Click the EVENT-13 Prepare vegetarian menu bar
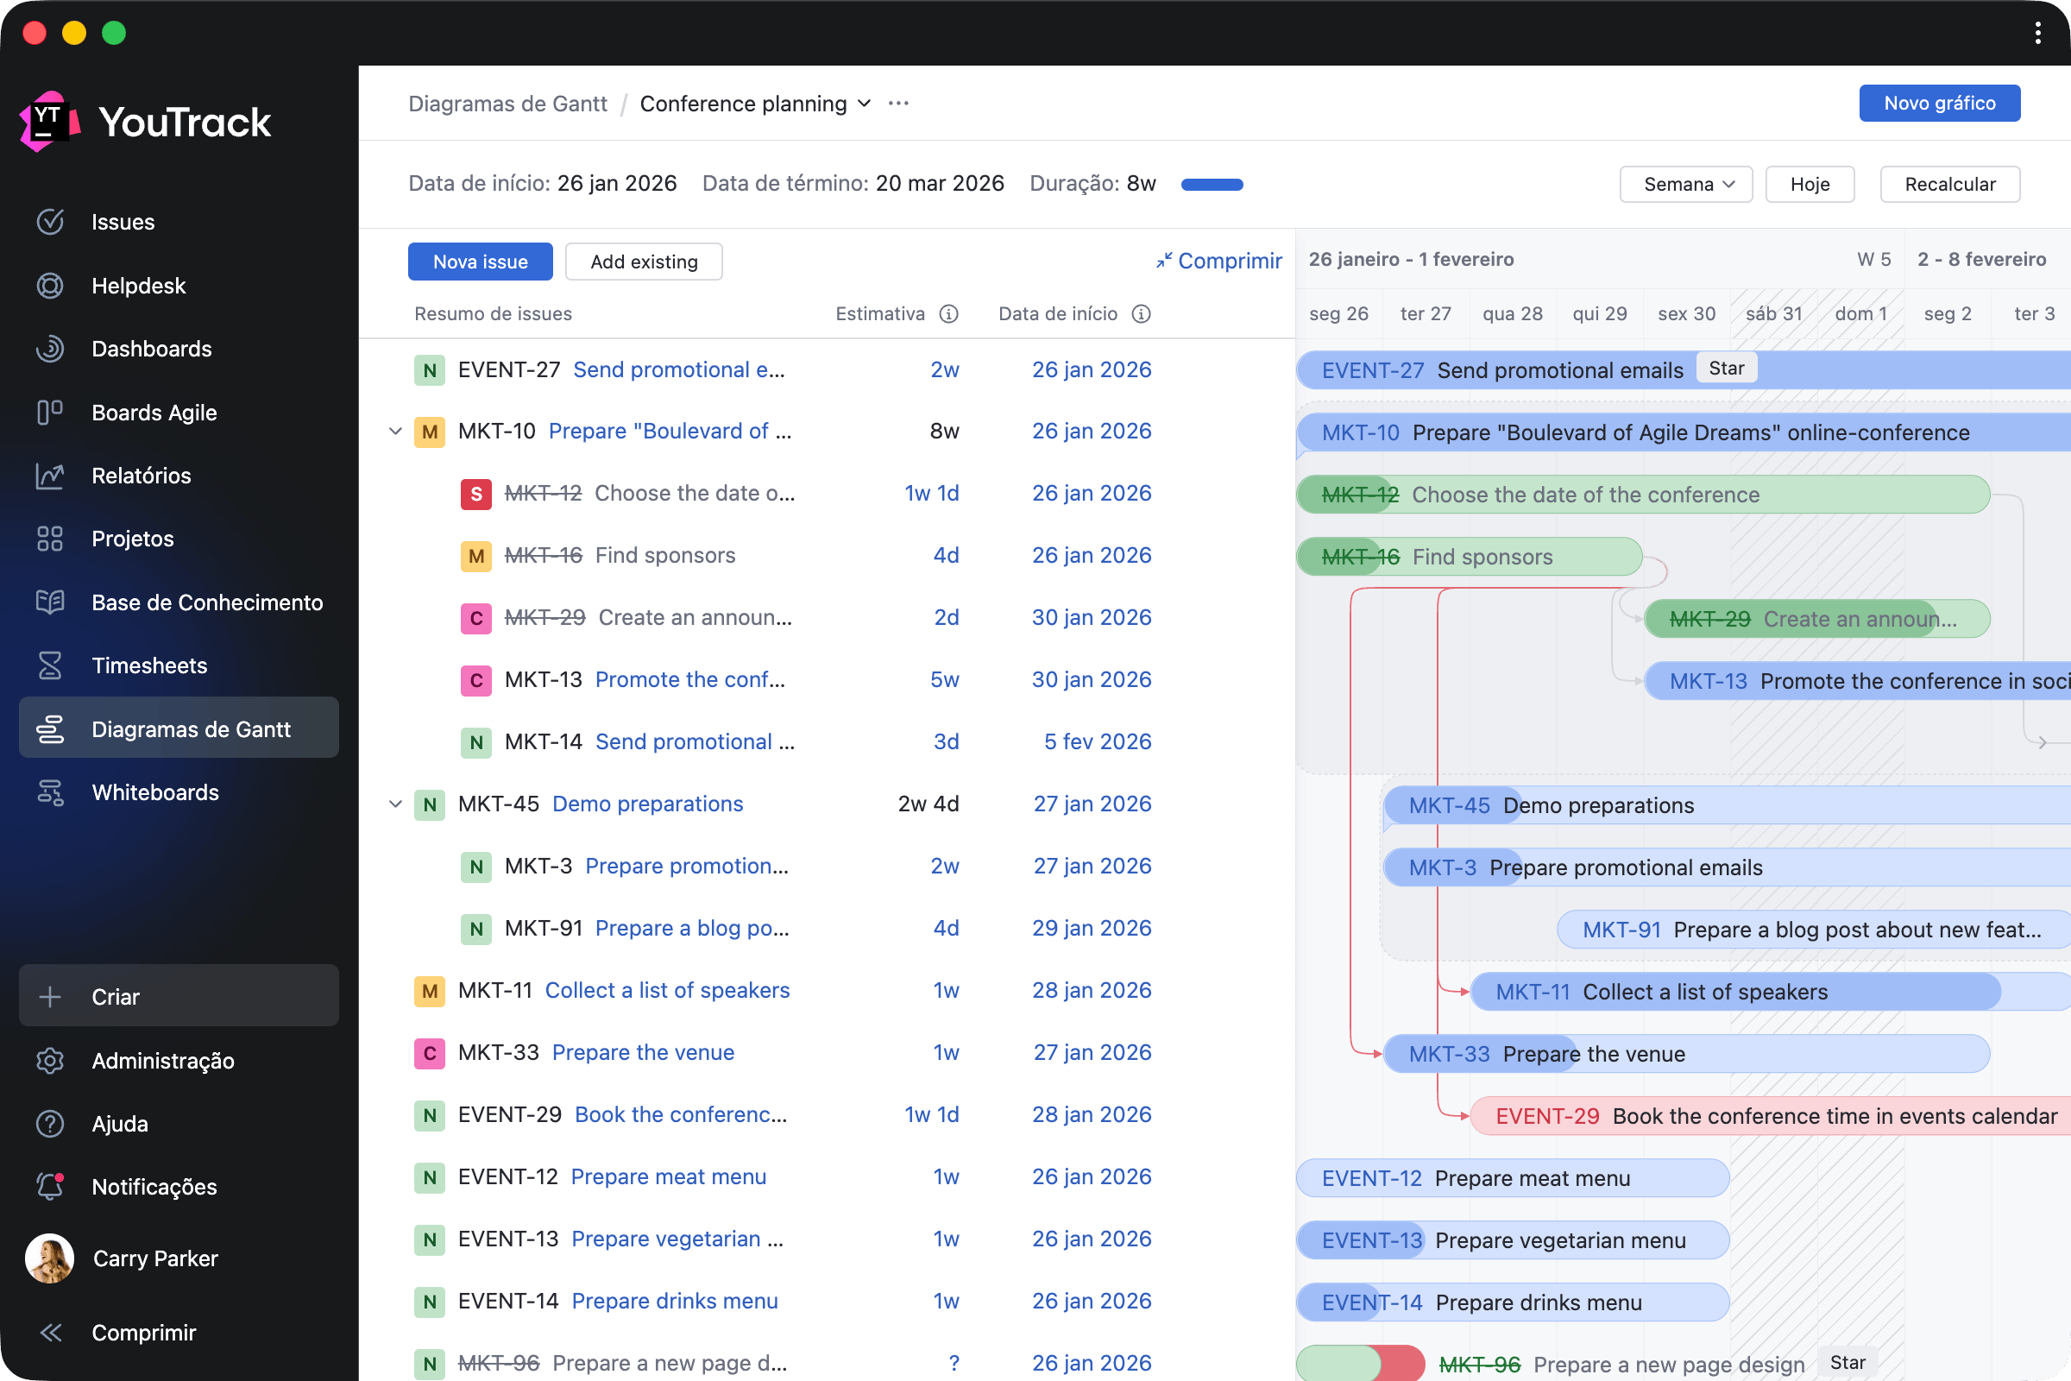The image size is (2071, 1381). click(1513, 1240)
